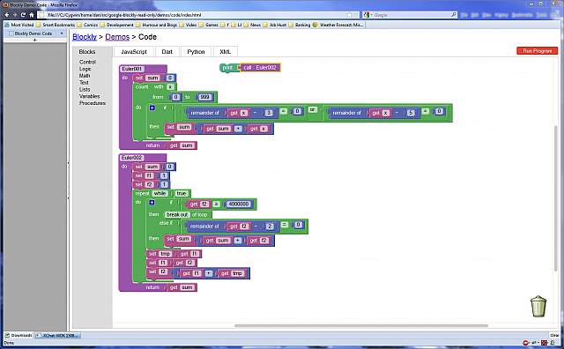
Task: Open the 'break out' dropdown of loop block
Action: 177,214
